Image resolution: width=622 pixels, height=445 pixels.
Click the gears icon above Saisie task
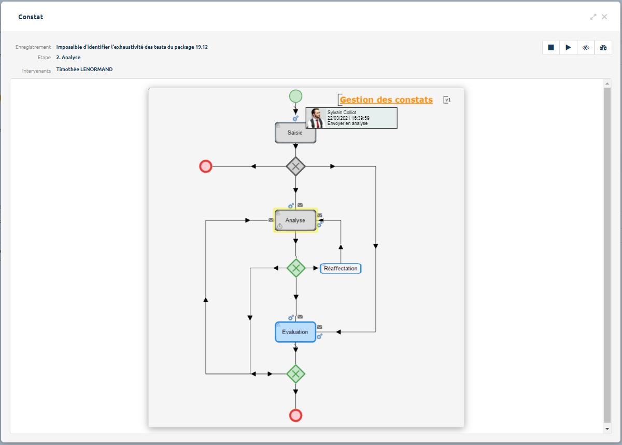click(295, 118)
